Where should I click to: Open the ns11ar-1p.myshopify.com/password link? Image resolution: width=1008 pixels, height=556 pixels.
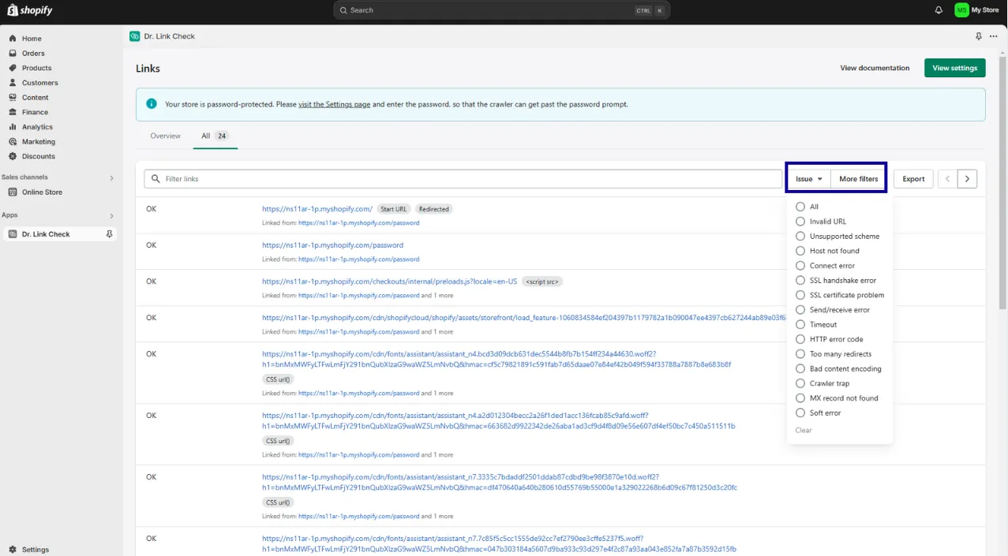332,245
